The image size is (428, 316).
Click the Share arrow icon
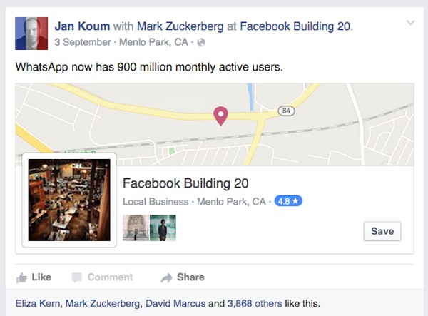pos(166,277)
